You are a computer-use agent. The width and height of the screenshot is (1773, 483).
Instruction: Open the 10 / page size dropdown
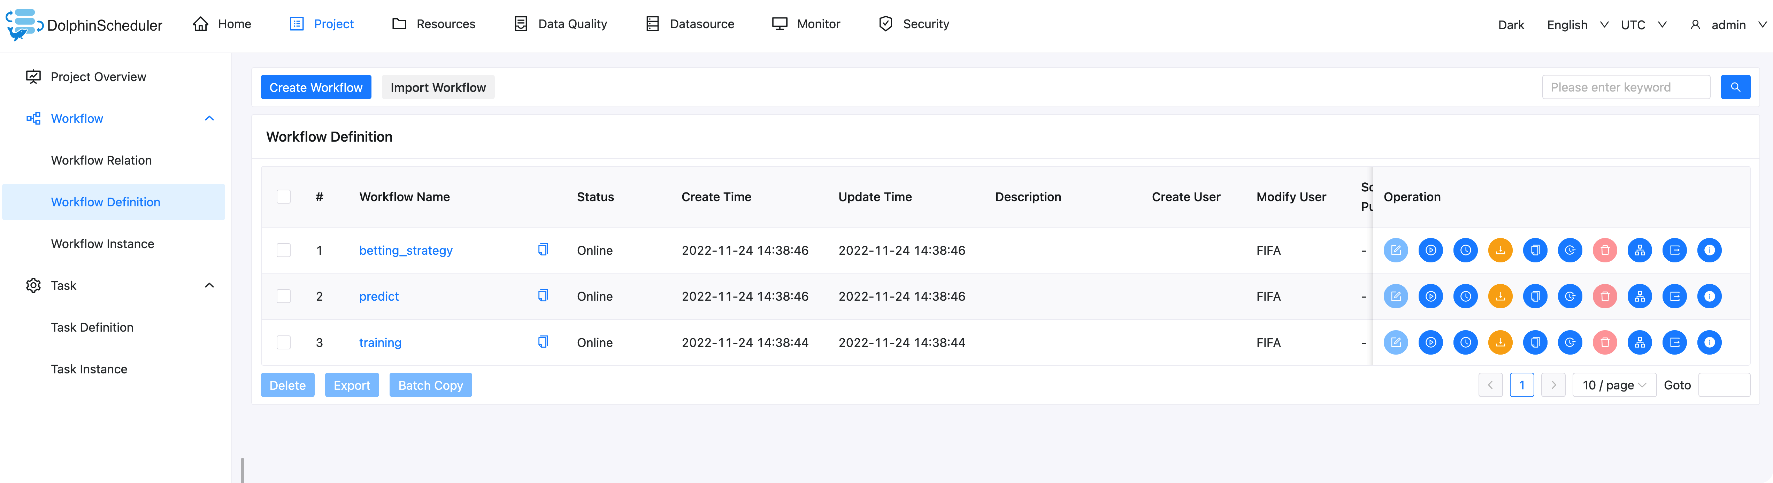(x=1613, y=385)
